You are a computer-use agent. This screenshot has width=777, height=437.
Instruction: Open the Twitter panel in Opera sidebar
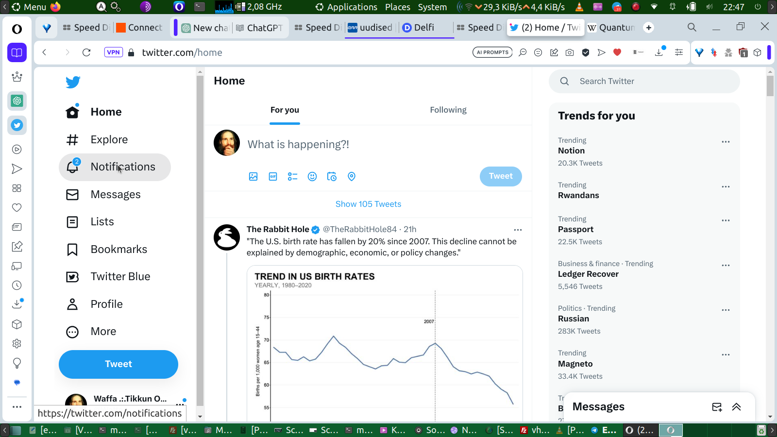tap(17, 125)
